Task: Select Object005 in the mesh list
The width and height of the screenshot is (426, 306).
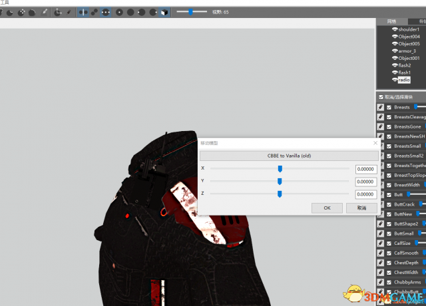Action: coord(409,44)
